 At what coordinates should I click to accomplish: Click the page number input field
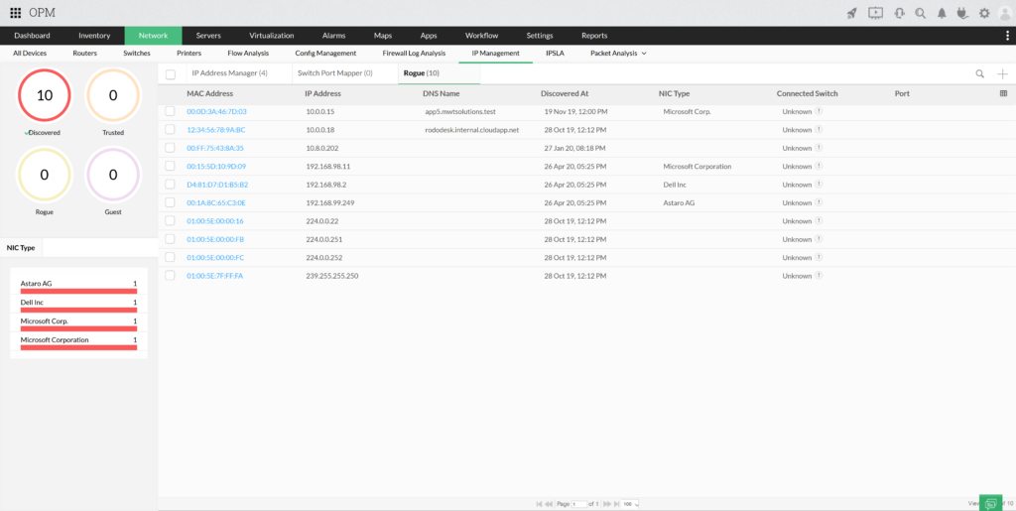579,504
